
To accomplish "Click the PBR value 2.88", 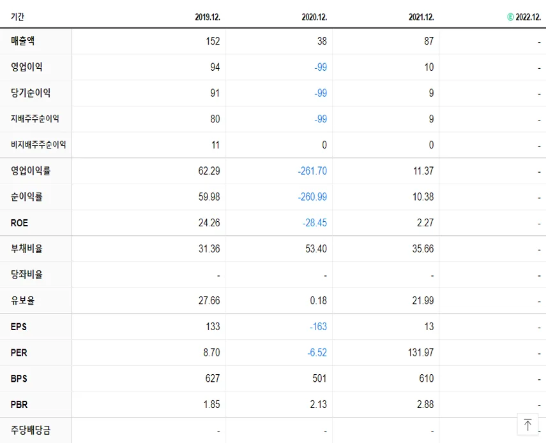I will click(425, 404).
